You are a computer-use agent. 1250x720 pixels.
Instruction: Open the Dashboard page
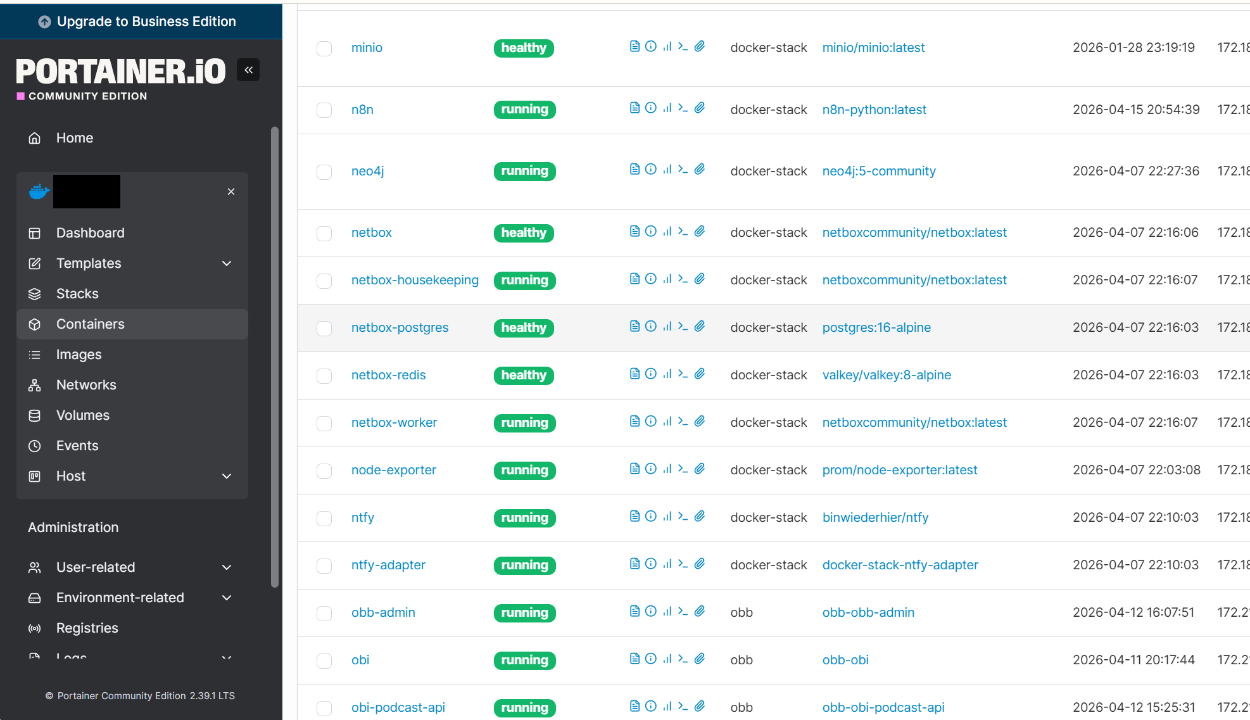click(x=132, y=233)
